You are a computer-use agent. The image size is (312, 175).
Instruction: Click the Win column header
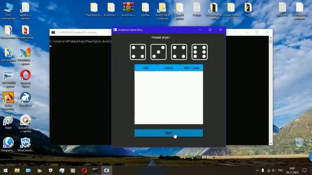click(146, 68)
